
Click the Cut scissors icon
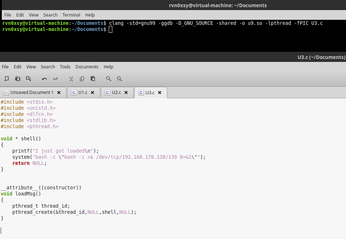(x=71, y=79)
